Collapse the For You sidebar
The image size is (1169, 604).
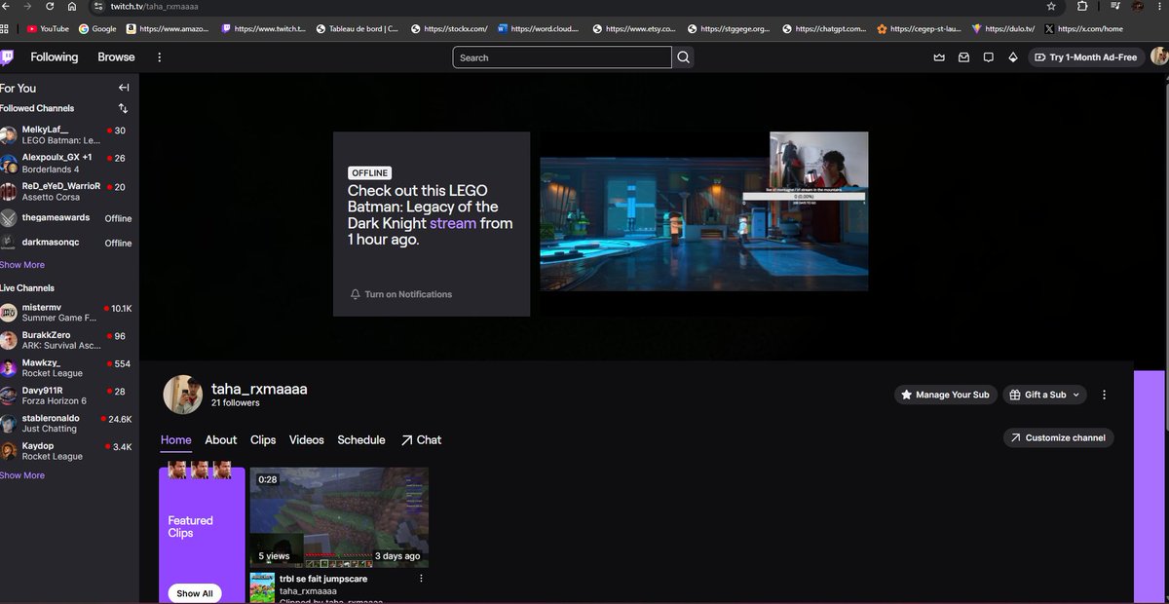tap(124, 88)
